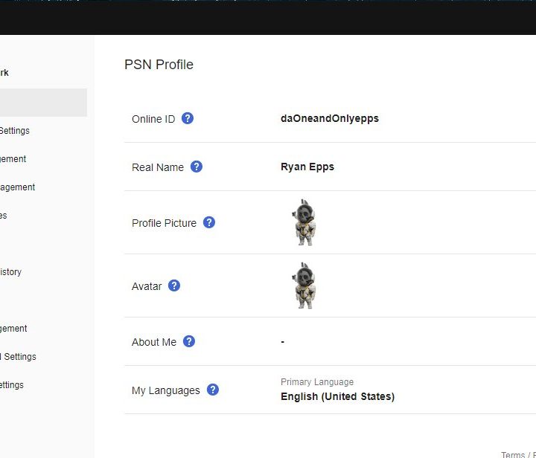The image size is (536, 458).
Task: Click the question mark beside Avatar
Action: click(x=174, y=286)
